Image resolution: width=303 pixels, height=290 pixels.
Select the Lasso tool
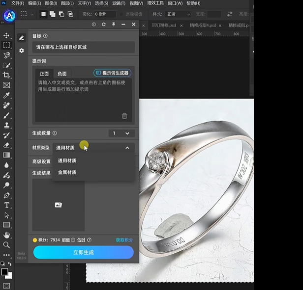pos(6,55)
